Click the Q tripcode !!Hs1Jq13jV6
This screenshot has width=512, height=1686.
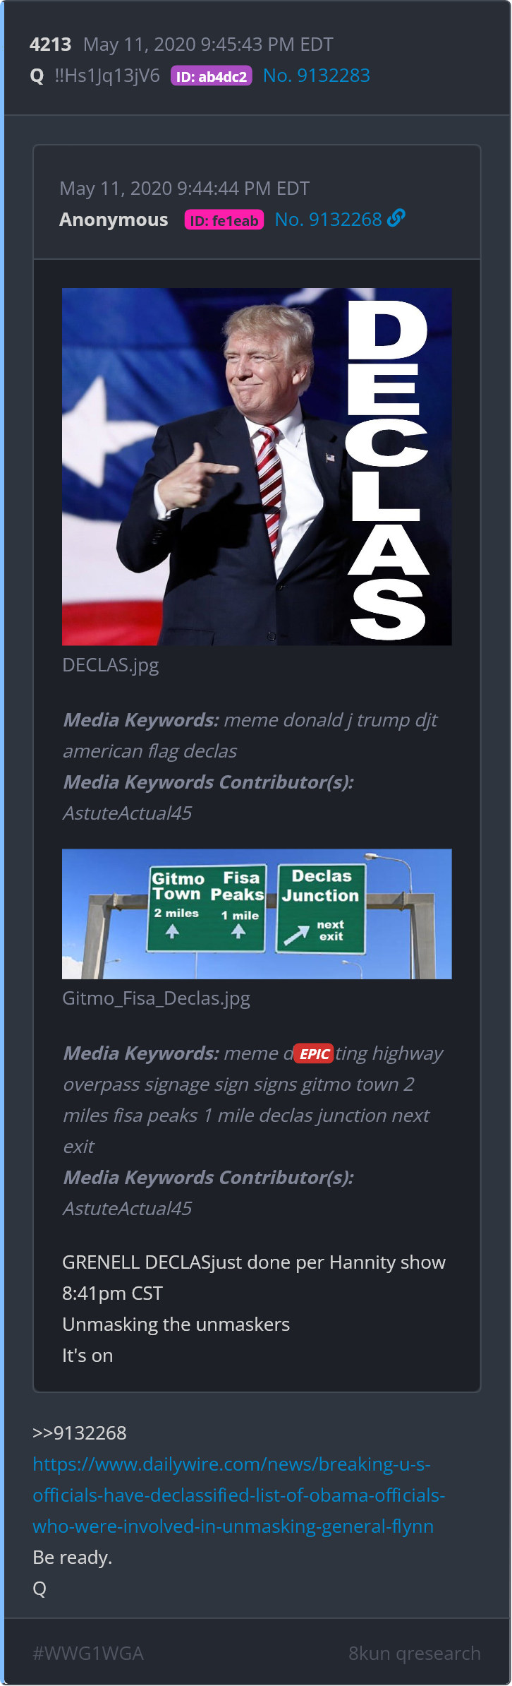107,76
